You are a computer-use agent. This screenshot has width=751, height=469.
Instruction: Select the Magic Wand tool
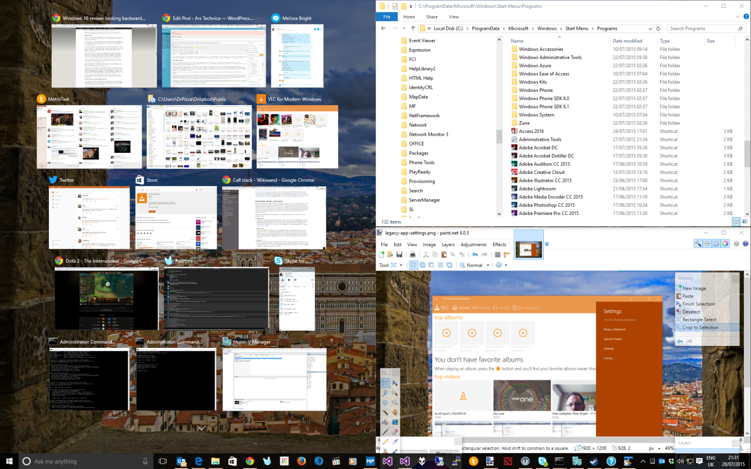click(386, 411)
